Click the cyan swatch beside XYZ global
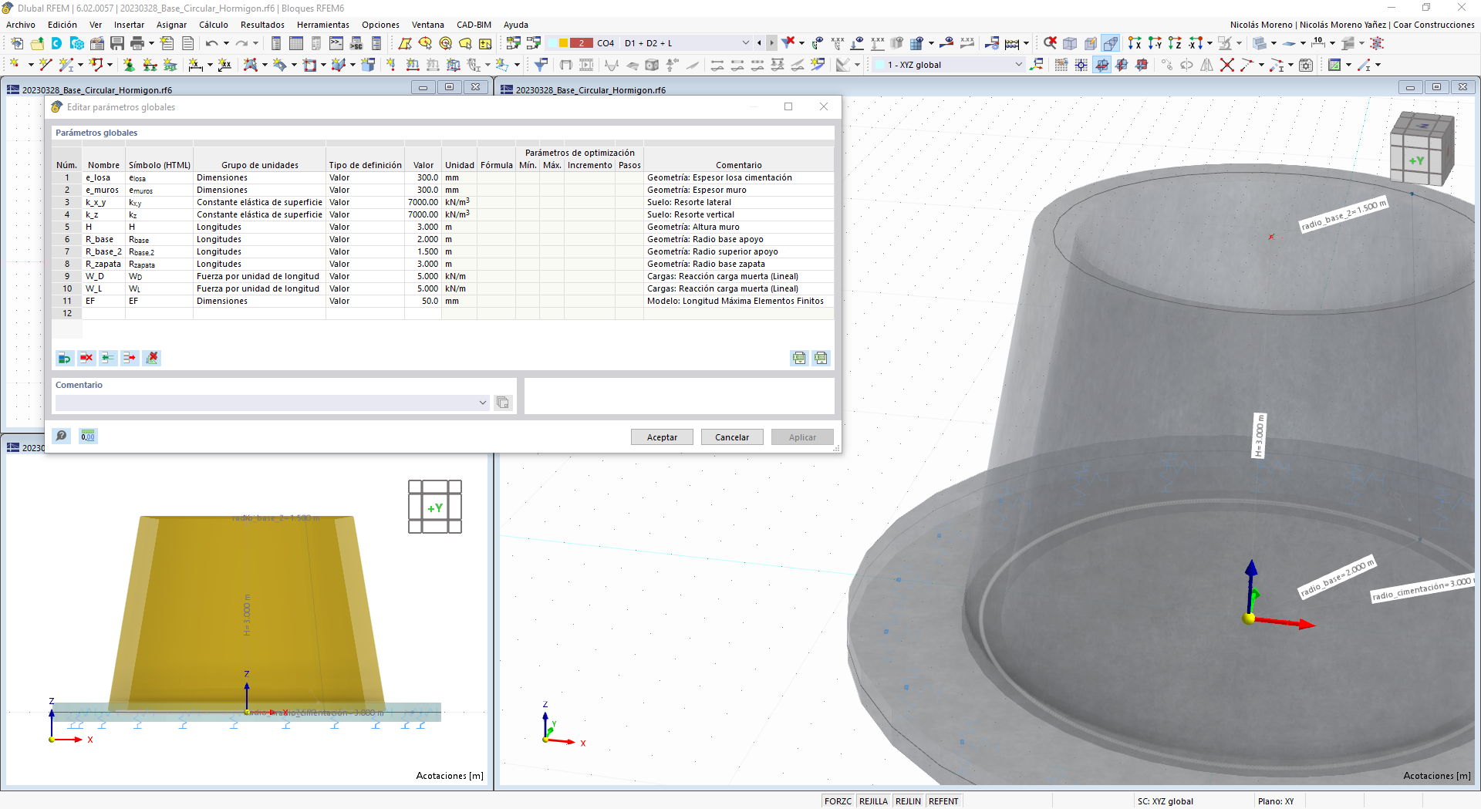Screen dimensions: 1481x809 (x=879, y=65)
